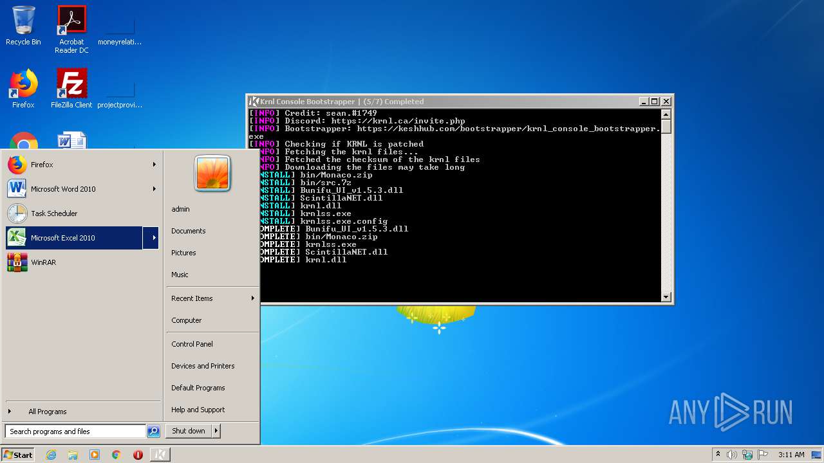Click the Krnl console title bar icon
This screenshot has width=824, height=463.
click(254, 102)
